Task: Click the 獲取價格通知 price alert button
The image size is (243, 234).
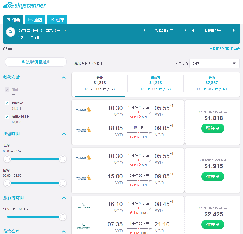Action: coord(36,62)
